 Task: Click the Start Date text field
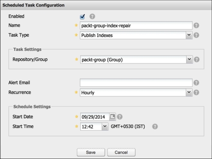tap(95, 117)
